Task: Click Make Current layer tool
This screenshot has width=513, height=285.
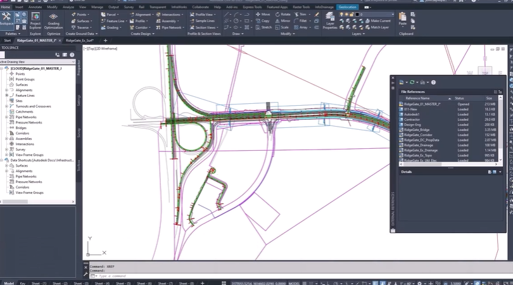Action: pos(378,21)
